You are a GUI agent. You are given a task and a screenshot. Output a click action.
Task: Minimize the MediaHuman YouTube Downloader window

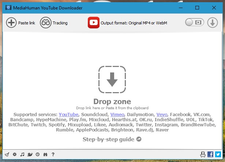pyautogui.click(x=181, y=8)
